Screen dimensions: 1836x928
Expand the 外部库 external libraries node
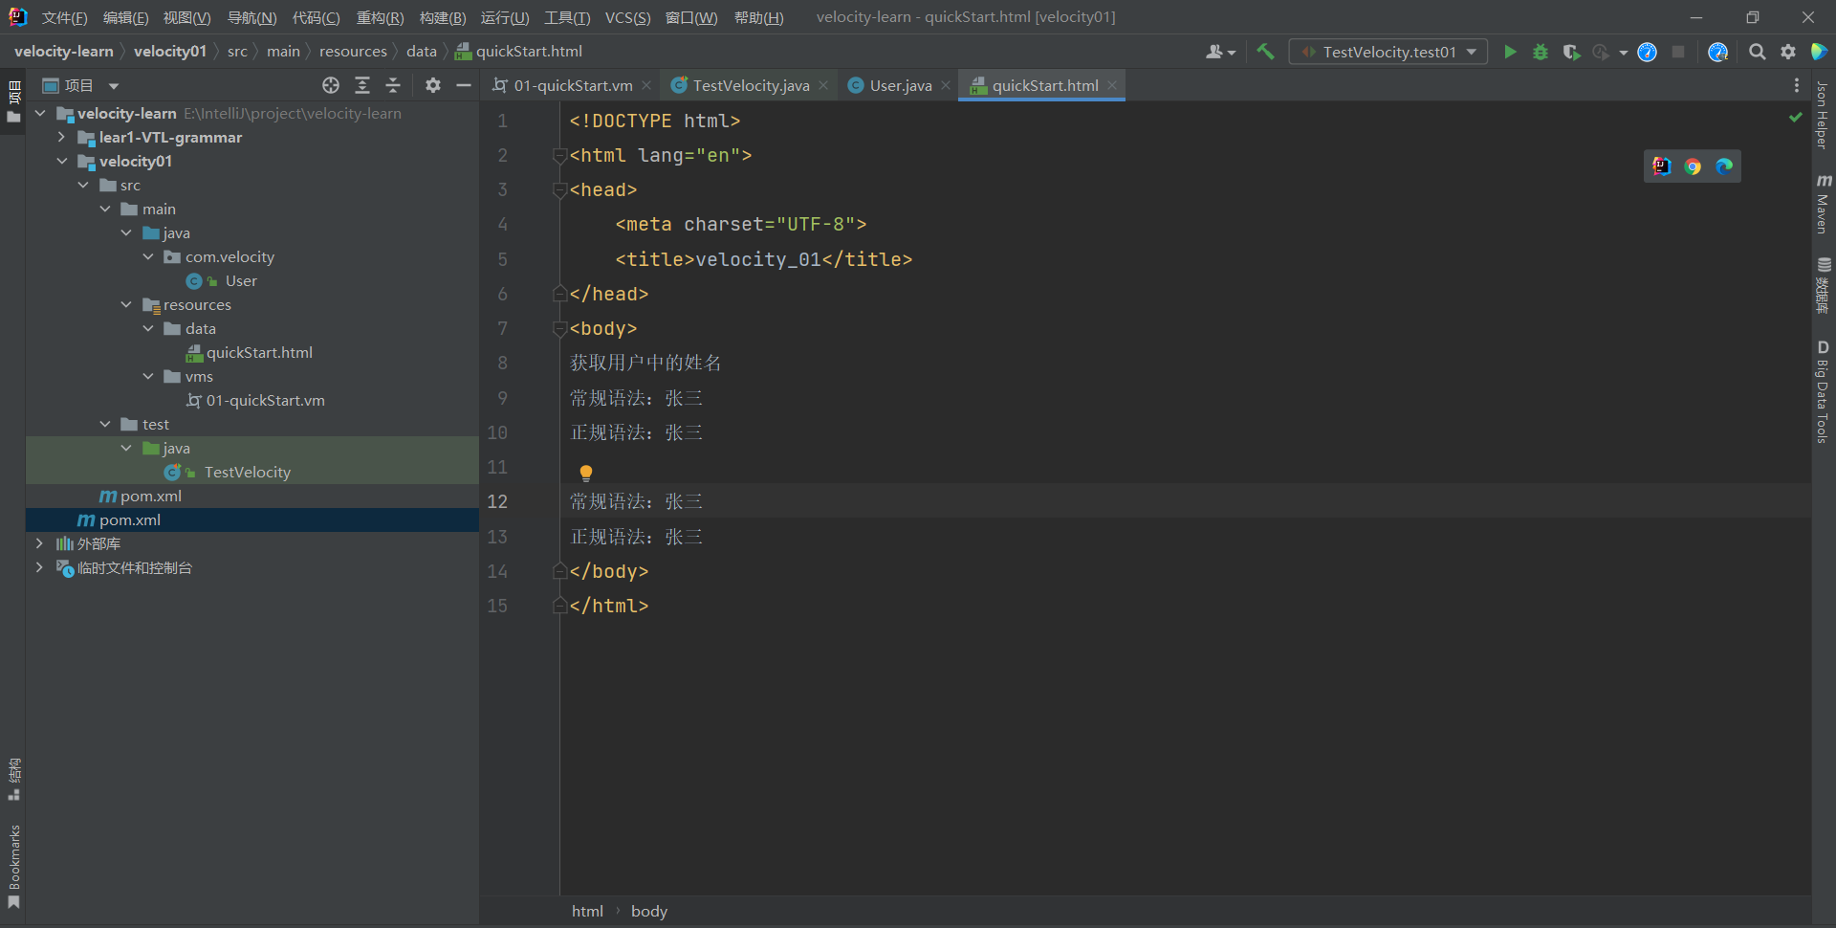click(39, 543)
